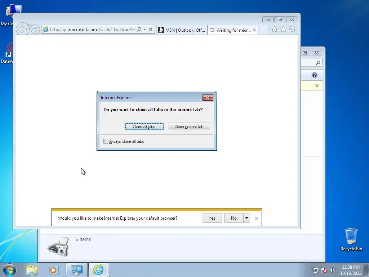Go back using the browser Back arrow
Image resolution: width=369 pixels, height=277 pixels.
[x=23, y=30]
